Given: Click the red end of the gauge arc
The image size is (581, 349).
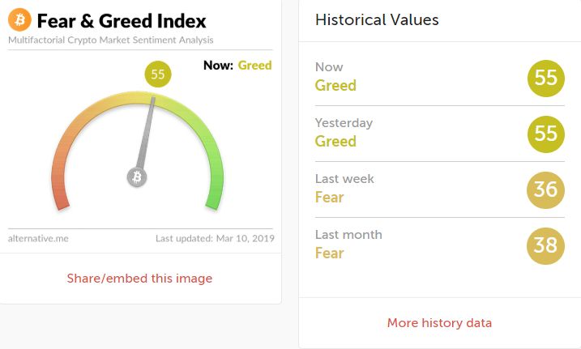Looking at the screenshot, I should pos(61,202).
